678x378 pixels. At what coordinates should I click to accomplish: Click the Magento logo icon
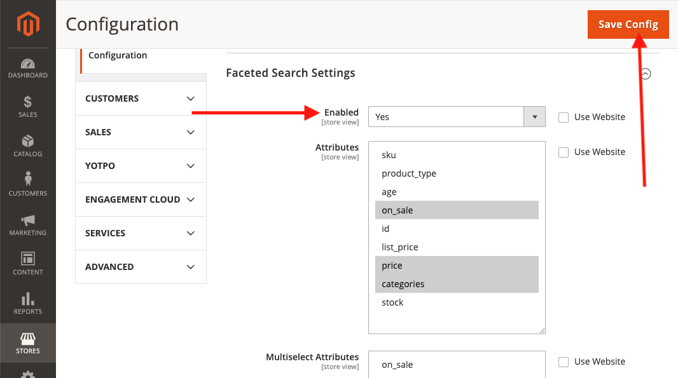28,24
